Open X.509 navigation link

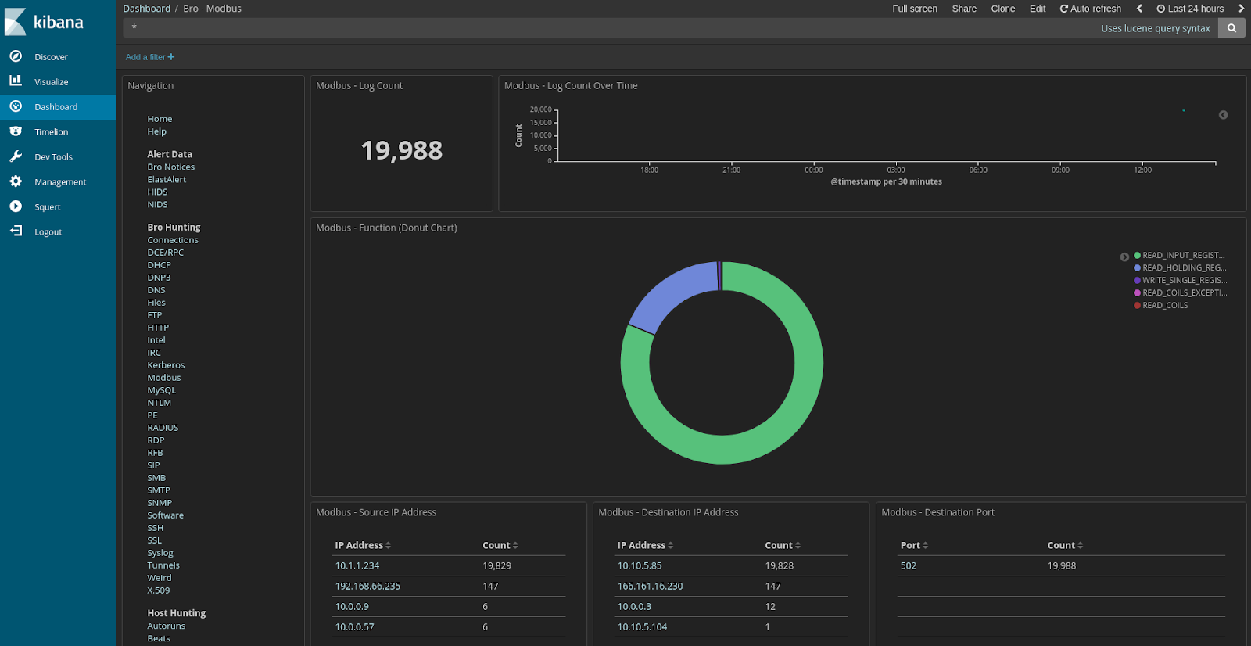coord(158,590)
